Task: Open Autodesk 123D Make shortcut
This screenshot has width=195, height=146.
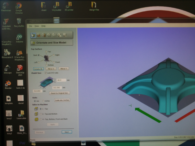Action: pos(6,24)
